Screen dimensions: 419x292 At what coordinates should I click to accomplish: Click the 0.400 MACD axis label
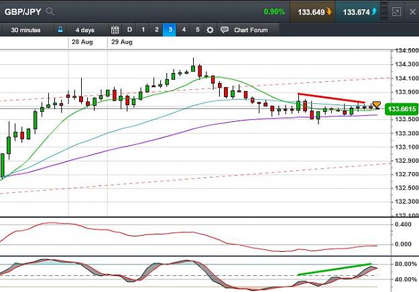403,224
